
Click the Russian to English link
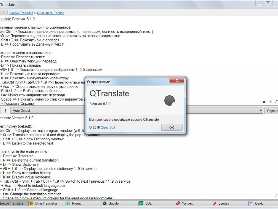point(51,13)
